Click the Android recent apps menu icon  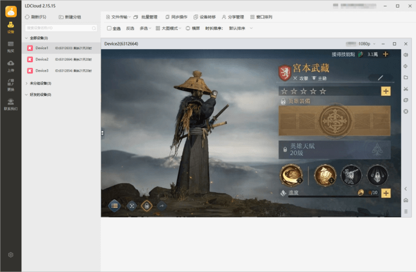click(406, 211)
